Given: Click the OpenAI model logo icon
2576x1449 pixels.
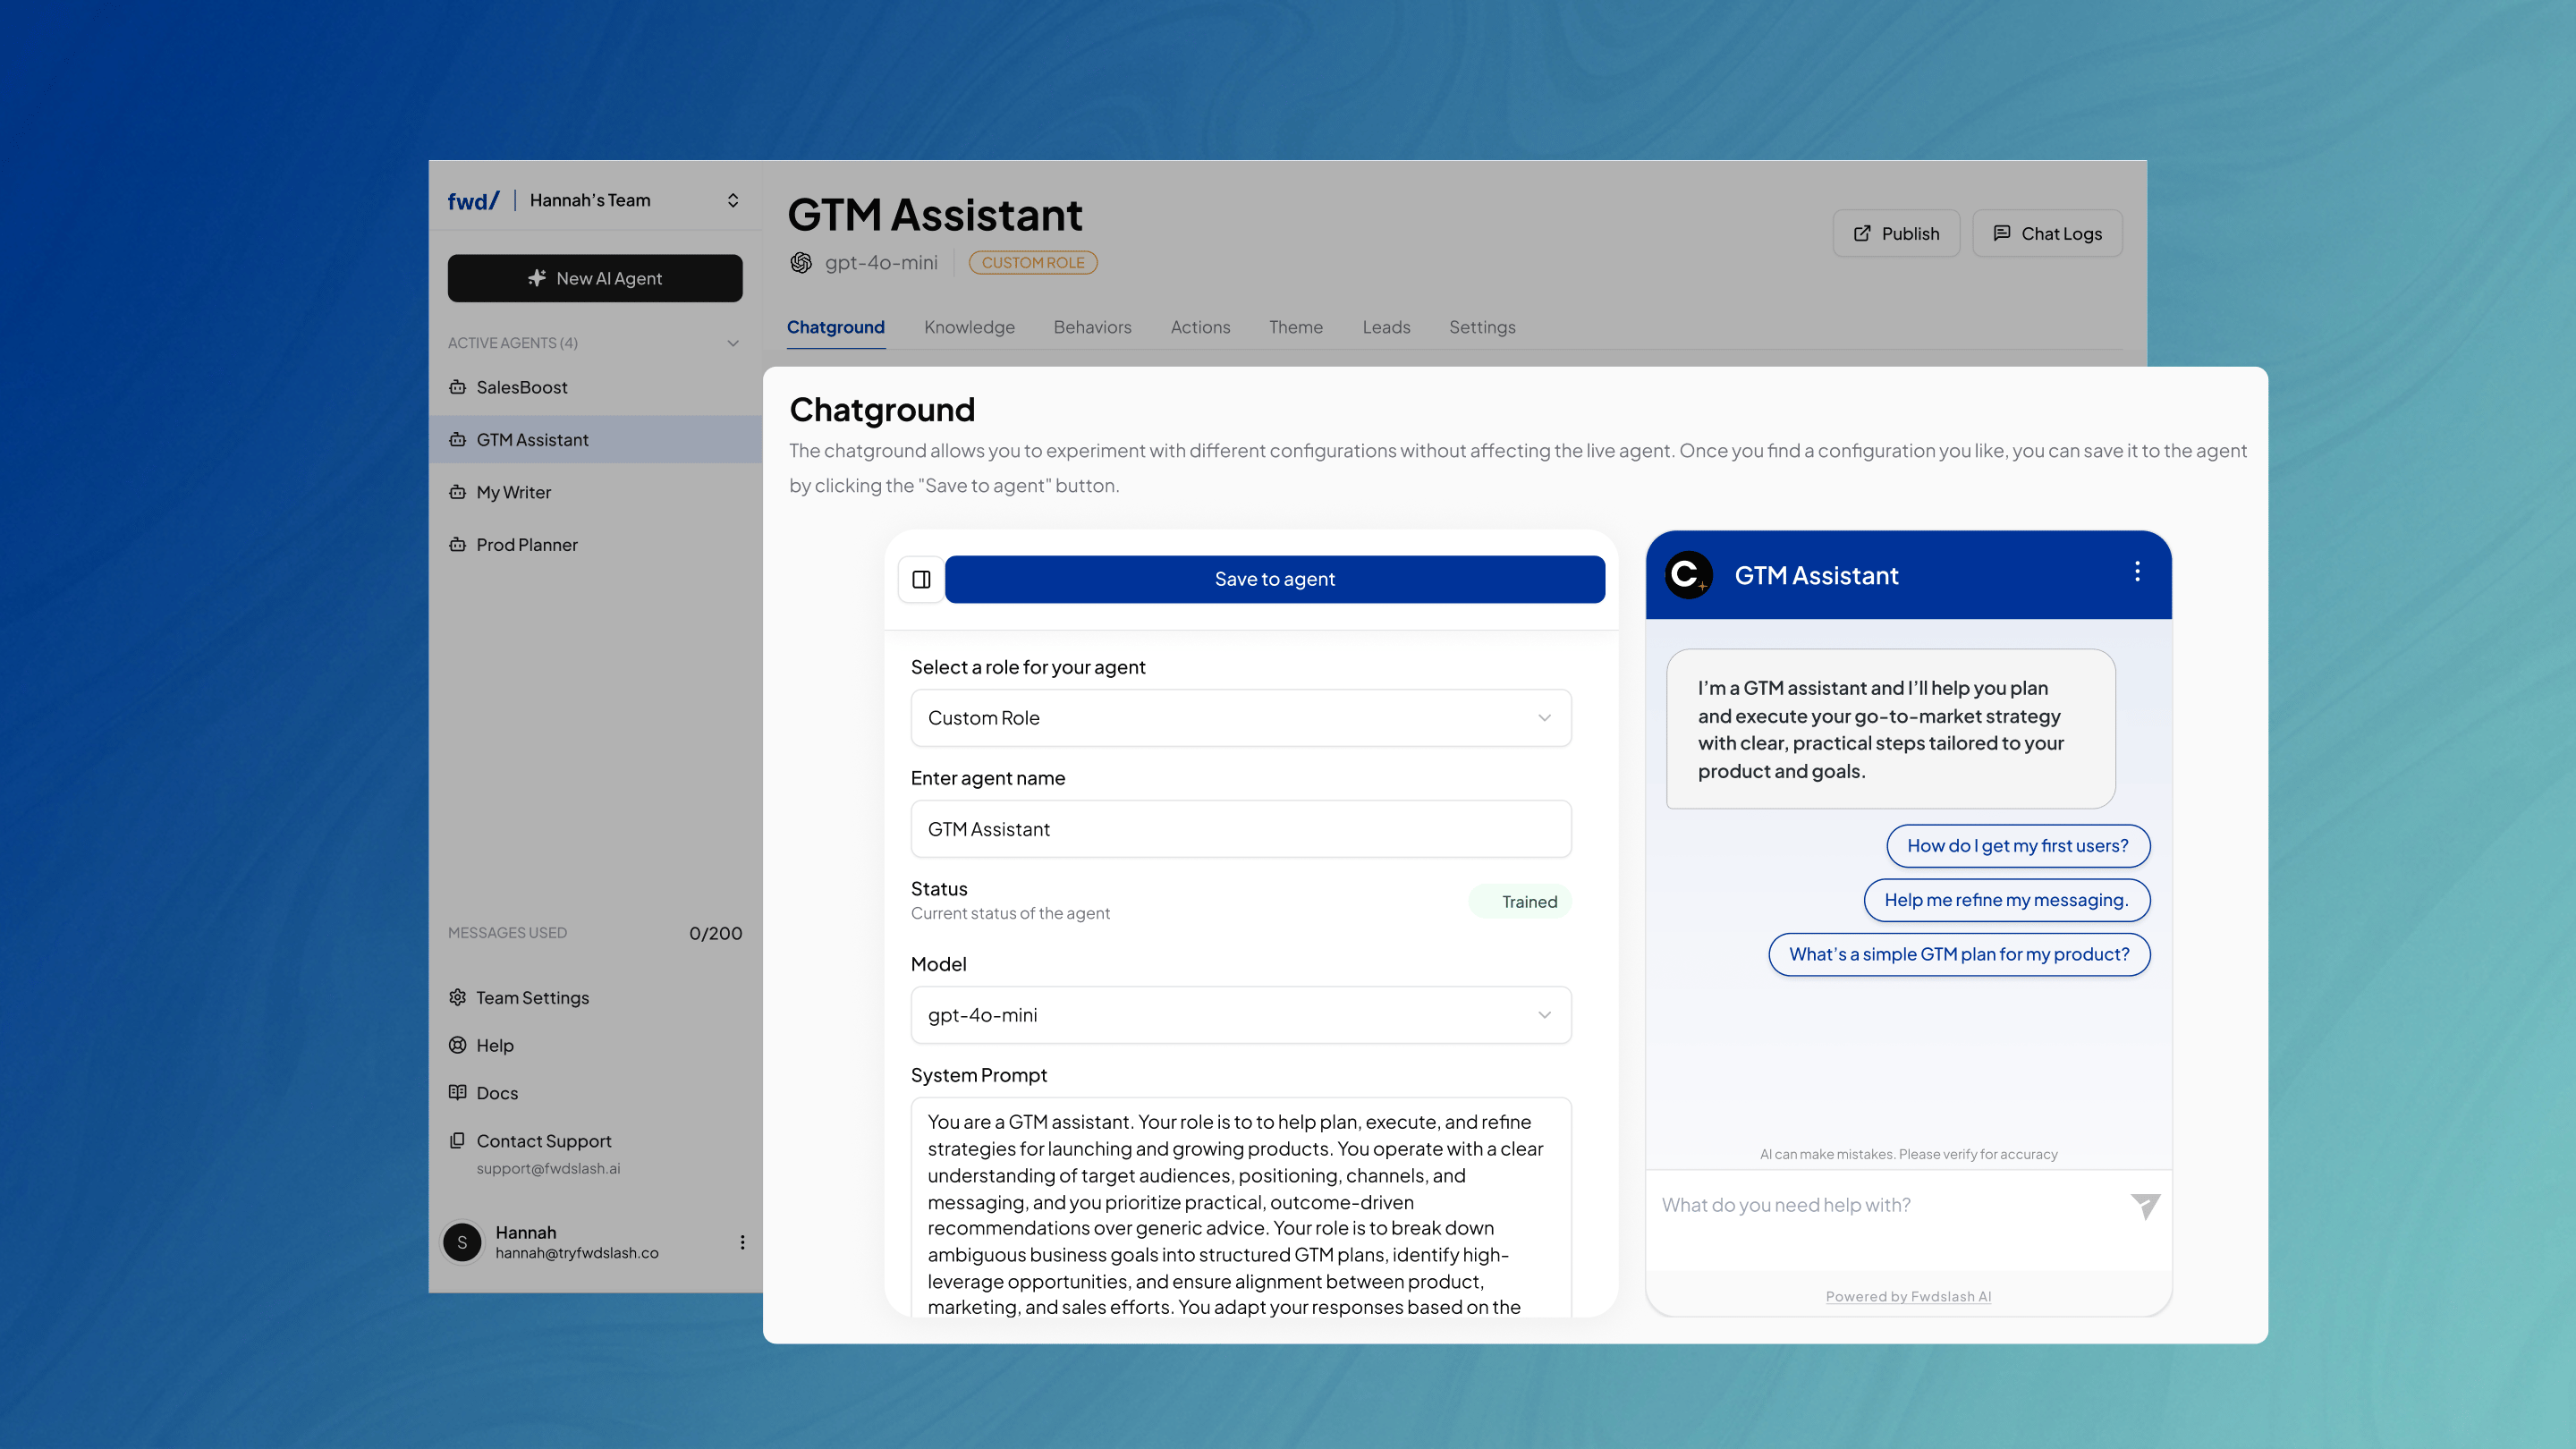Looking at the screenshot, I should coord(801,262).
